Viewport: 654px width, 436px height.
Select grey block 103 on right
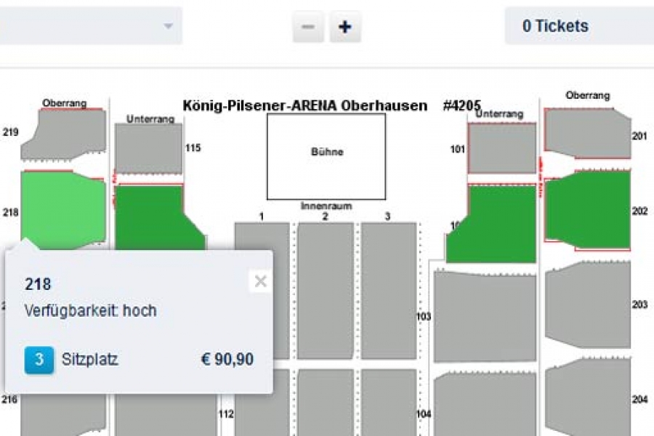pyautogui.click(x=485, y=316)
